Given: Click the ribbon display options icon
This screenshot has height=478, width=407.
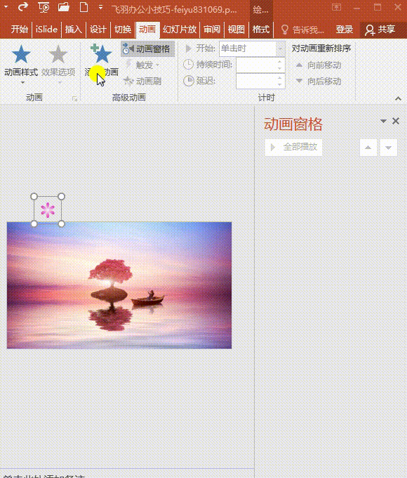Looking at the screenshot, I should click(x=336, y=7).
